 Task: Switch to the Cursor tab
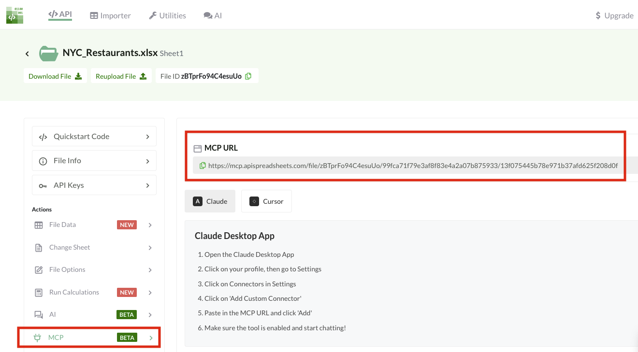266,201
